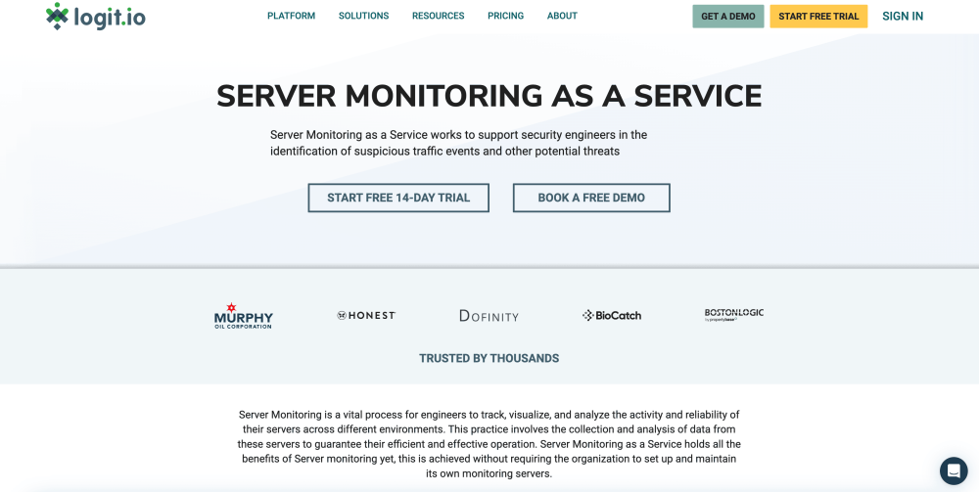Go to the Pricing page
This screenshot has height=492, width=979.
coord(505,16)
